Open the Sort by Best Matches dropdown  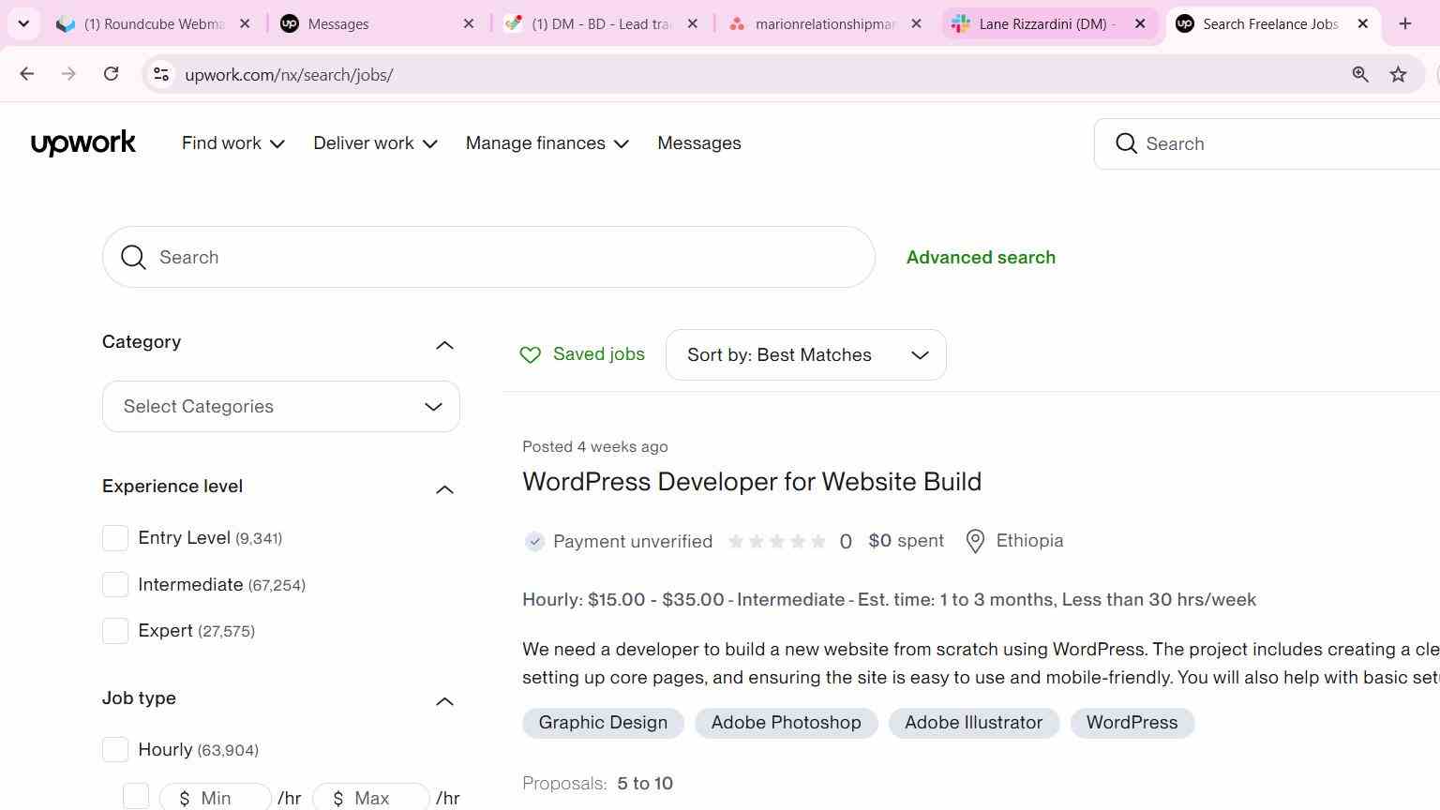pos(806,355)
